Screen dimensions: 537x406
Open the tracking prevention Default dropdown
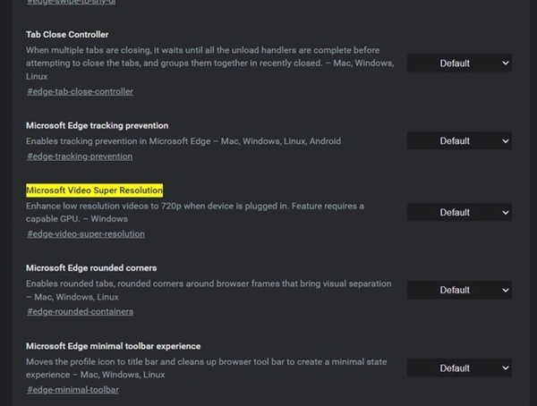click(460, 141)
